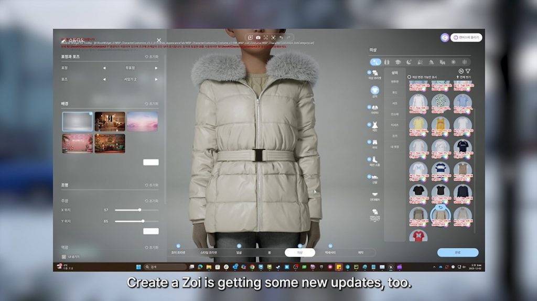Select the Christmas room background

pyautogui.click(x=110, y=143)
